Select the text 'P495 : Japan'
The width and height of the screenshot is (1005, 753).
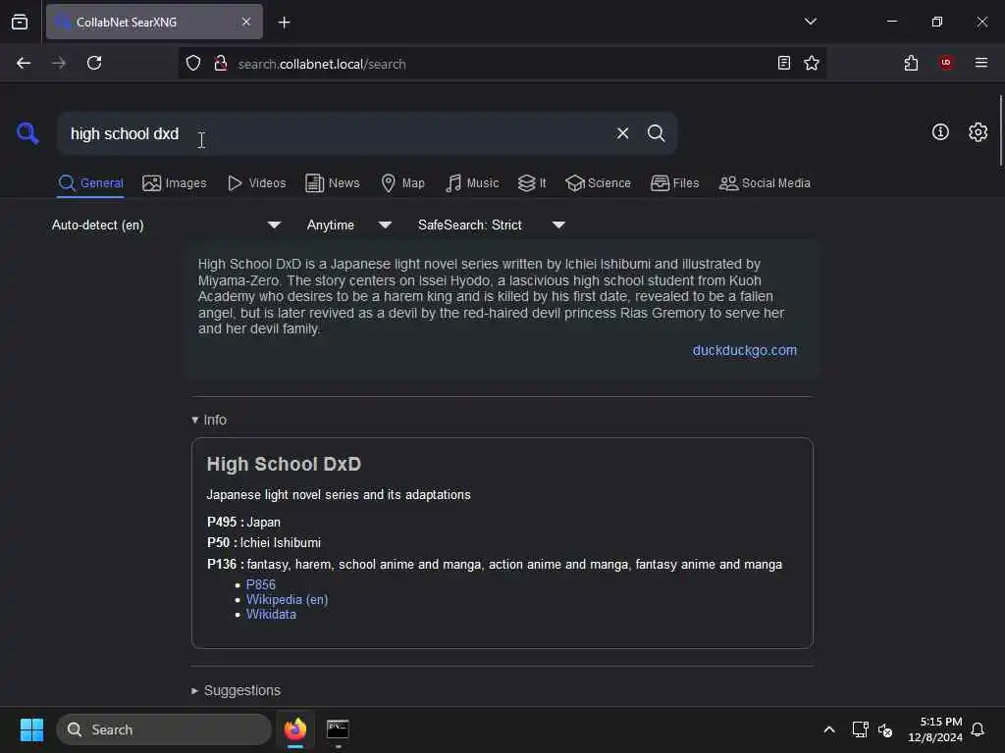point(243,522)
